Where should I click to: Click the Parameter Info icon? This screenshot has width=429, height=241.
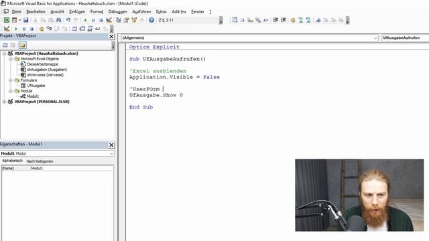(x=258, y=20)
